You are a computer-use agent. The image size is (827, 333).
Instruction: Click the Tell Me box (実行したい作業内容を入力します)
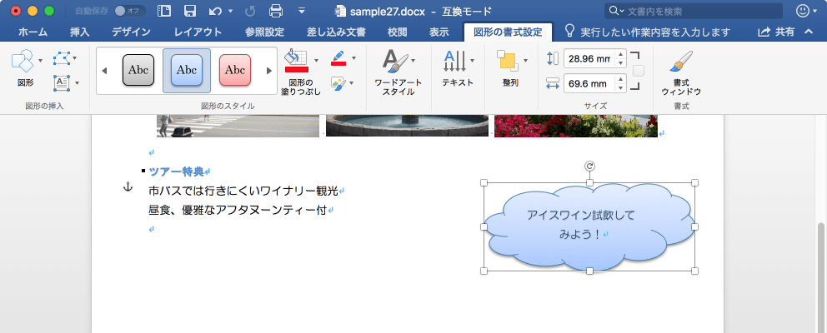tap(655, 32)
